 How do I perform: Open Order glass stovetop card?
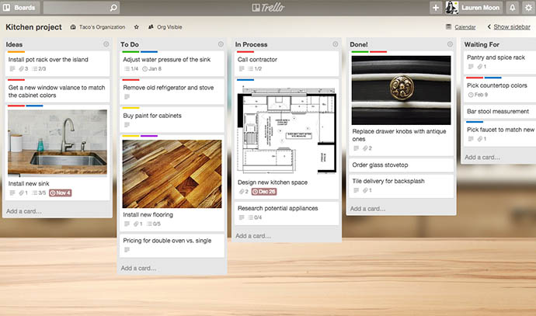click(x=402, y=165)
